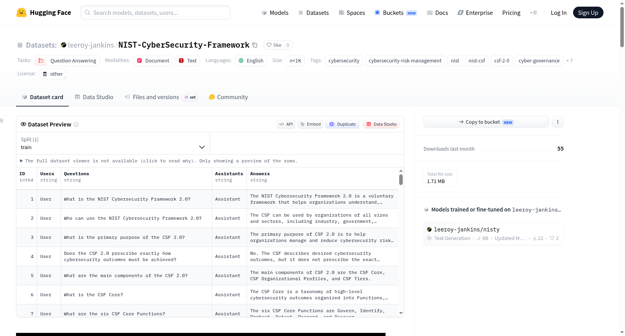Image resolution: width=625 pixels, height=336 pixels.
Task: Select the Document modality tag
Action: coord(153,60)
